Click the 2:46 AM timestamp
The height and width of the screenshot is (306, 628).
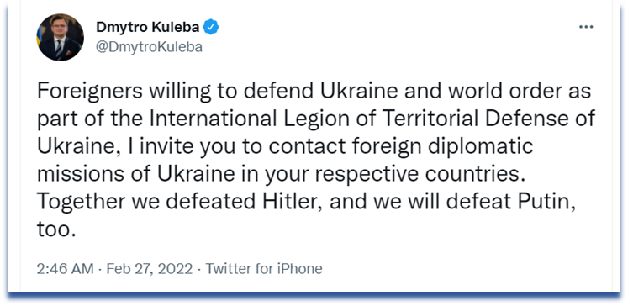(65, 269)
